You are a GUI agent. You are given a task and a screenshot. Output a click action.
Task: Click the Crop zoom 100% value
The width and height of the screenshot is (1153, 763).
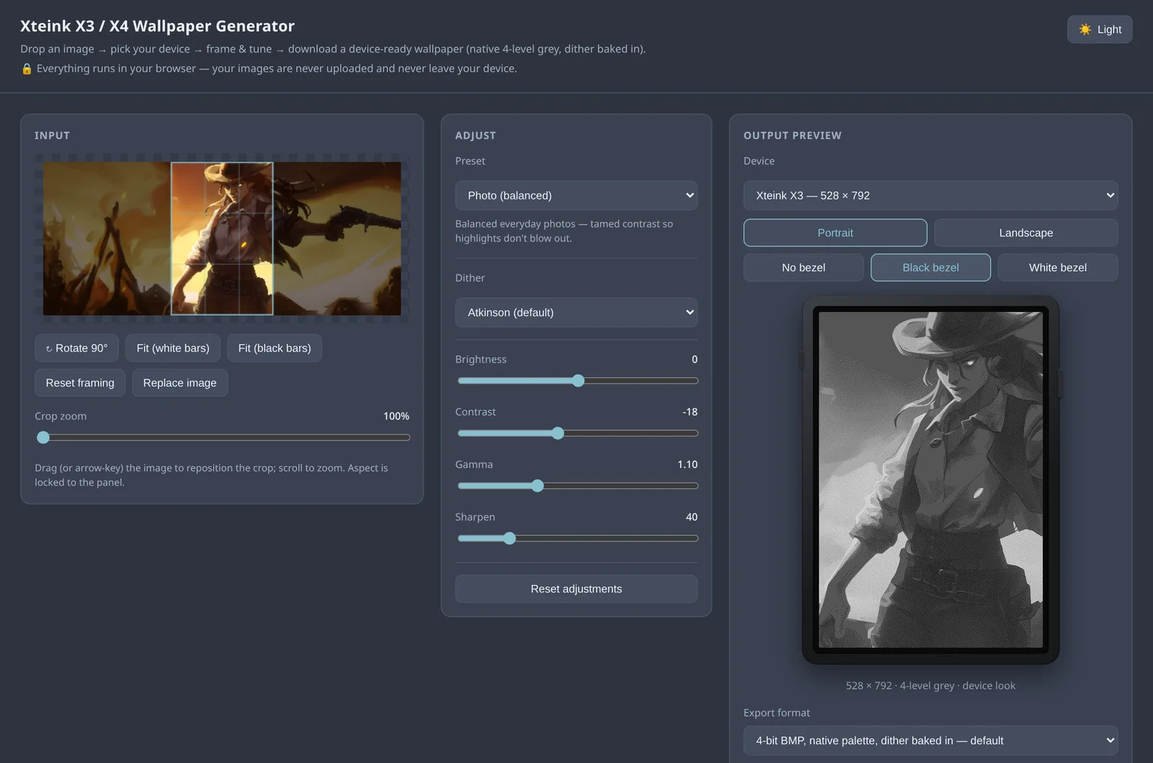pyautogui.click(x=396, y=416)
